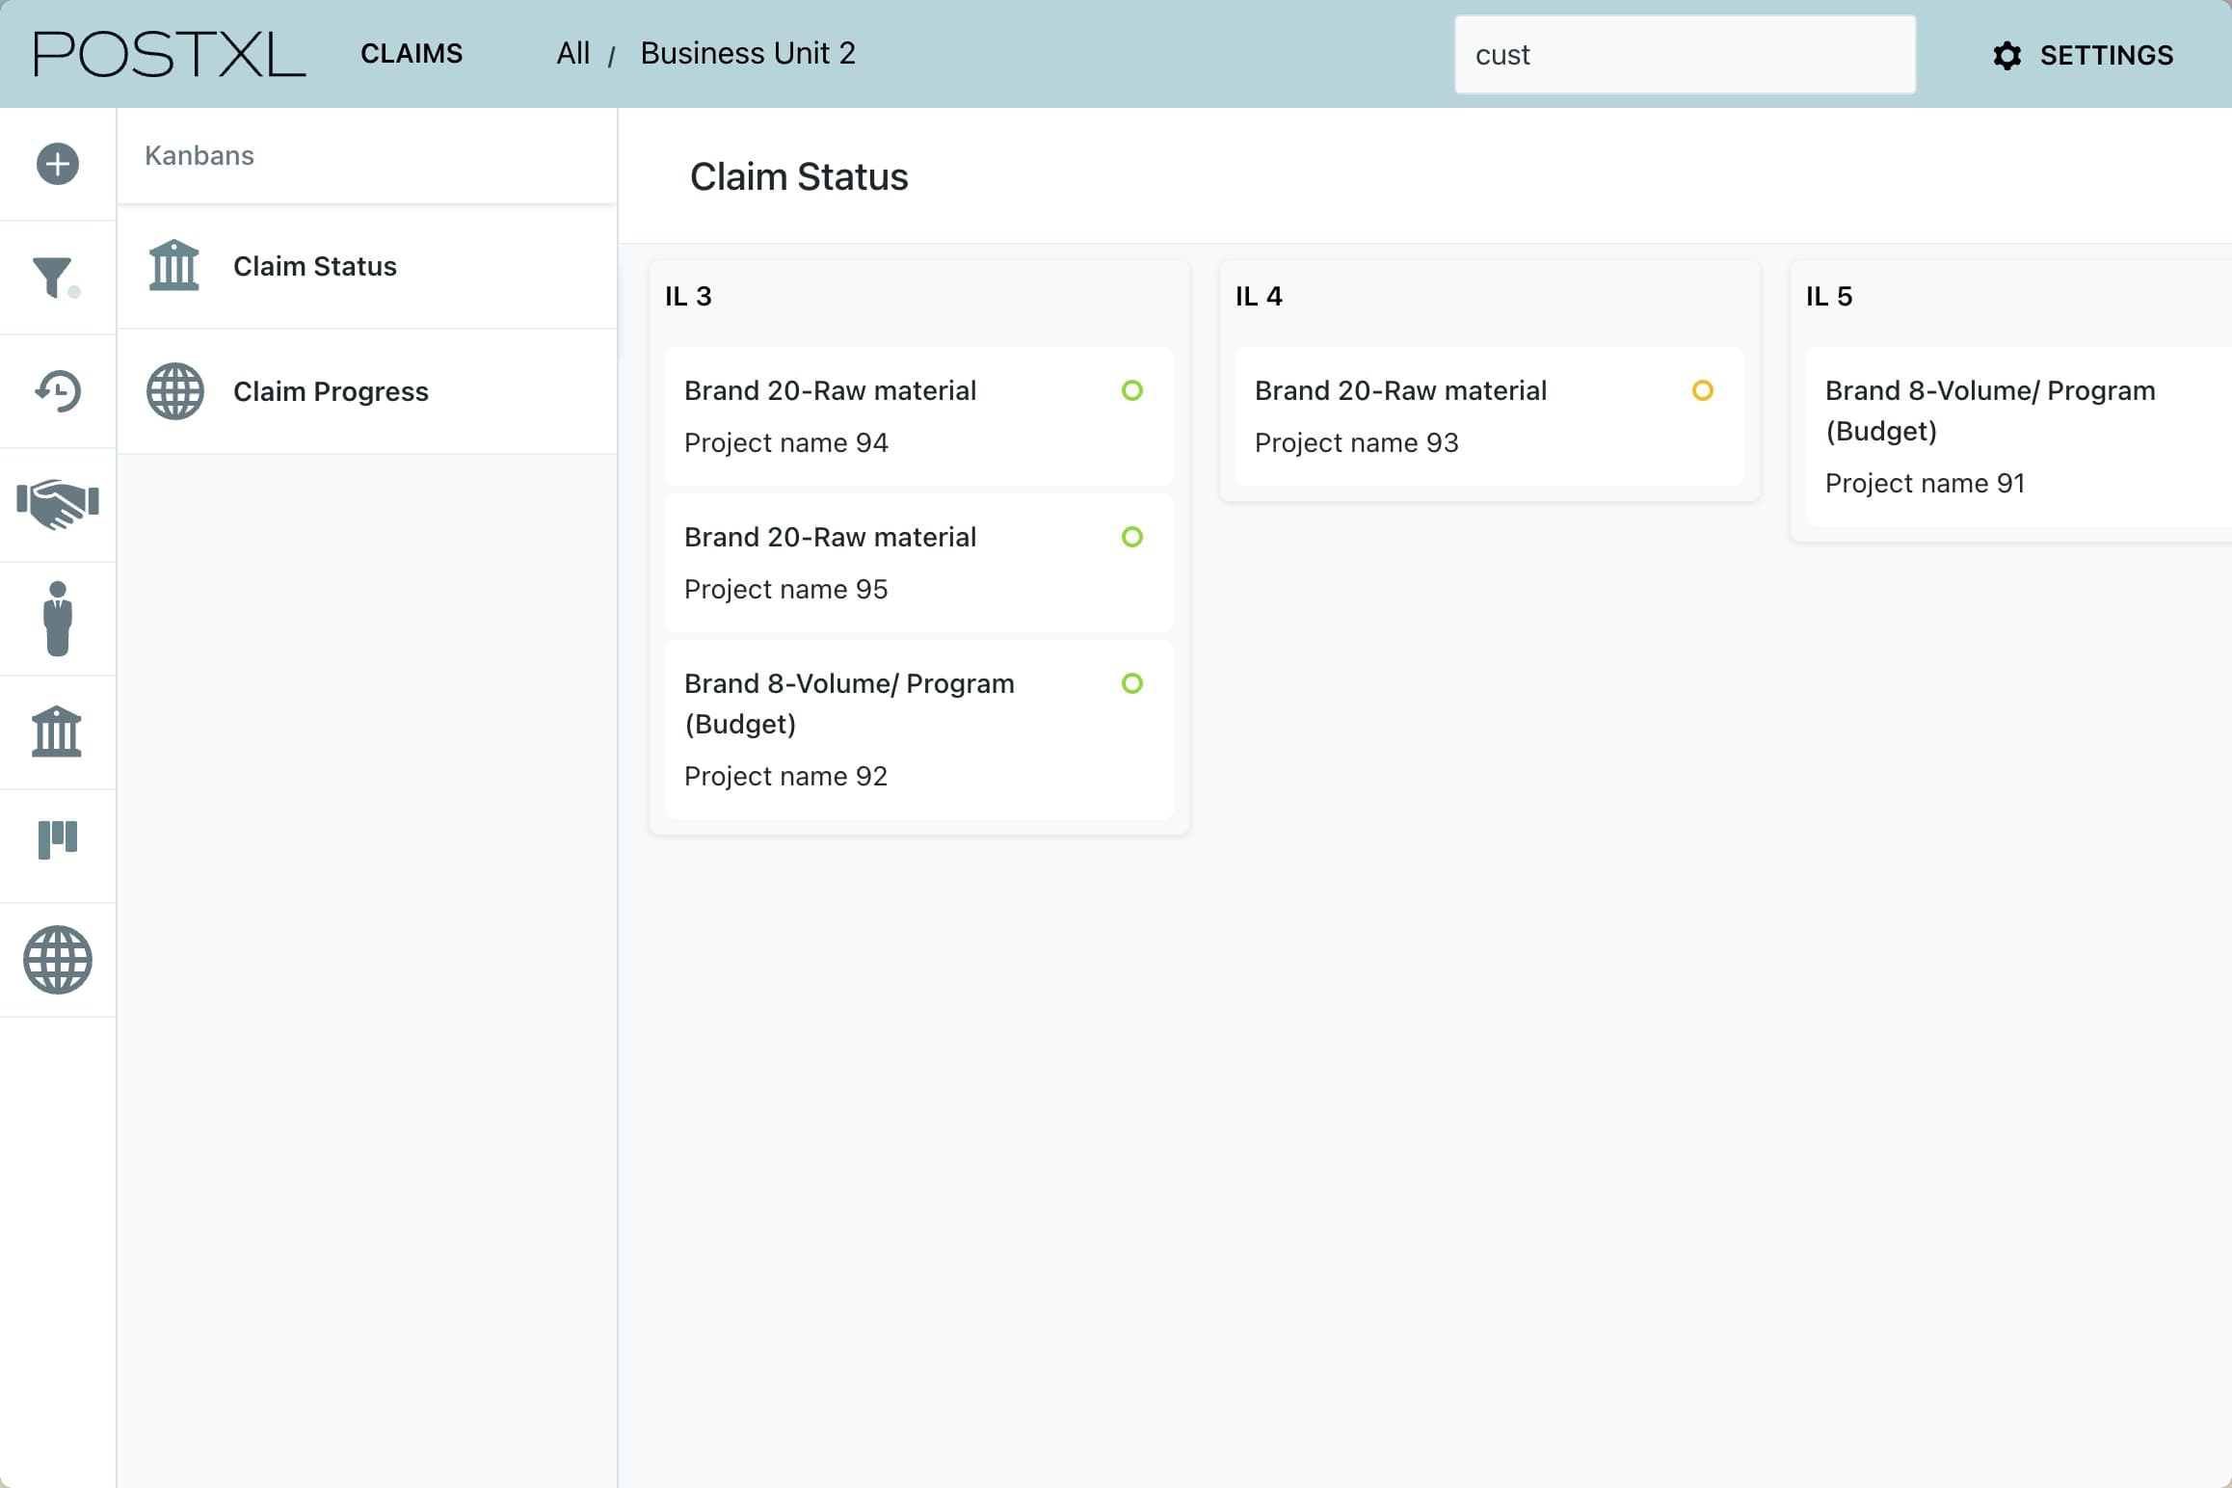Toggle the green status dot on Project name 92

click(x=1132, y=683)
